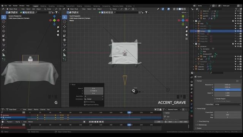Jump to first frame in timeline controls
The height and width of the screenshot is (137, 243).
pyautogui.click(x=90, y=122)
